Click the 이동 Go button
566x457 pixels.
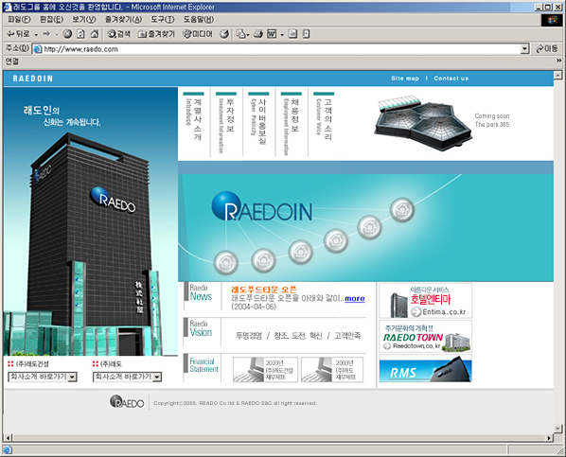point(547,49)
